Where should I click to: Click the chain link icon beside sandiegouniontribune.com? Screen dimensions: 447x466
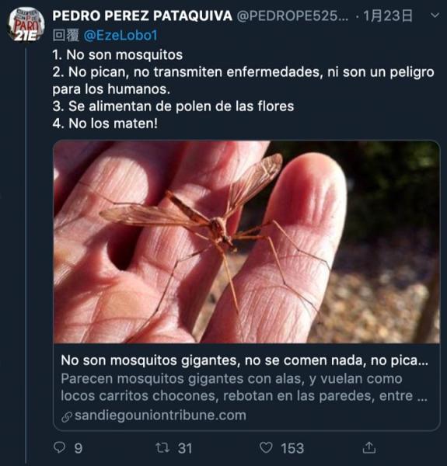pos(67,416)
